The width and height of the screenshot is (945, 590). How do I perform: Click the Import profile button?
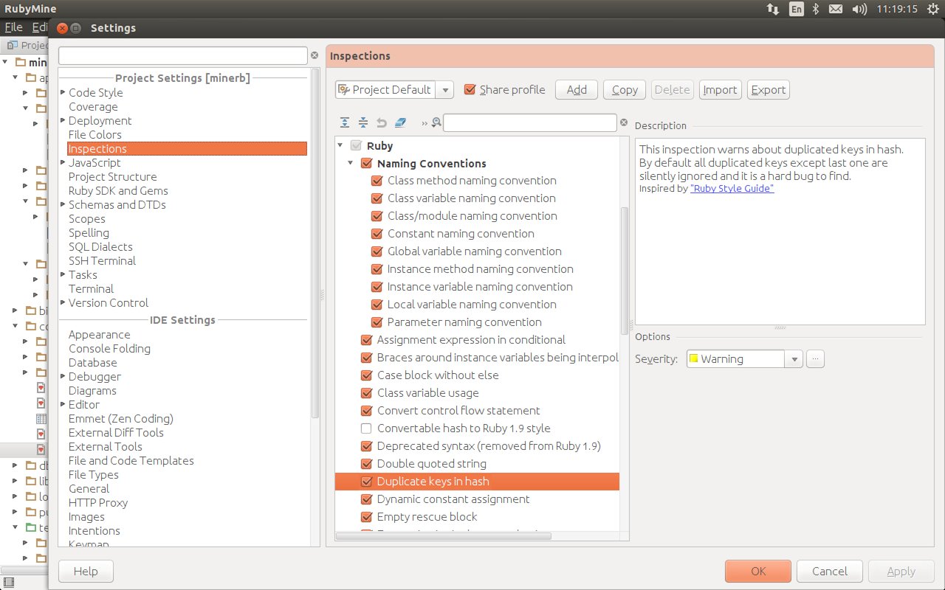[x=720, y=89]
